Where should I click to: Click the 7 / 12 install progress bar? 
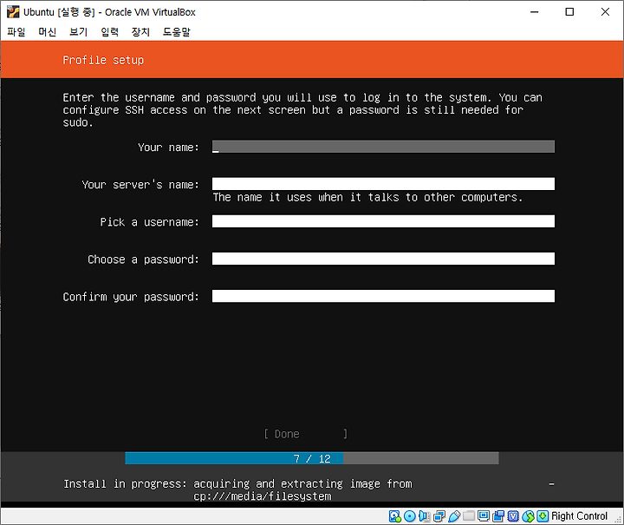click(312, 458)
